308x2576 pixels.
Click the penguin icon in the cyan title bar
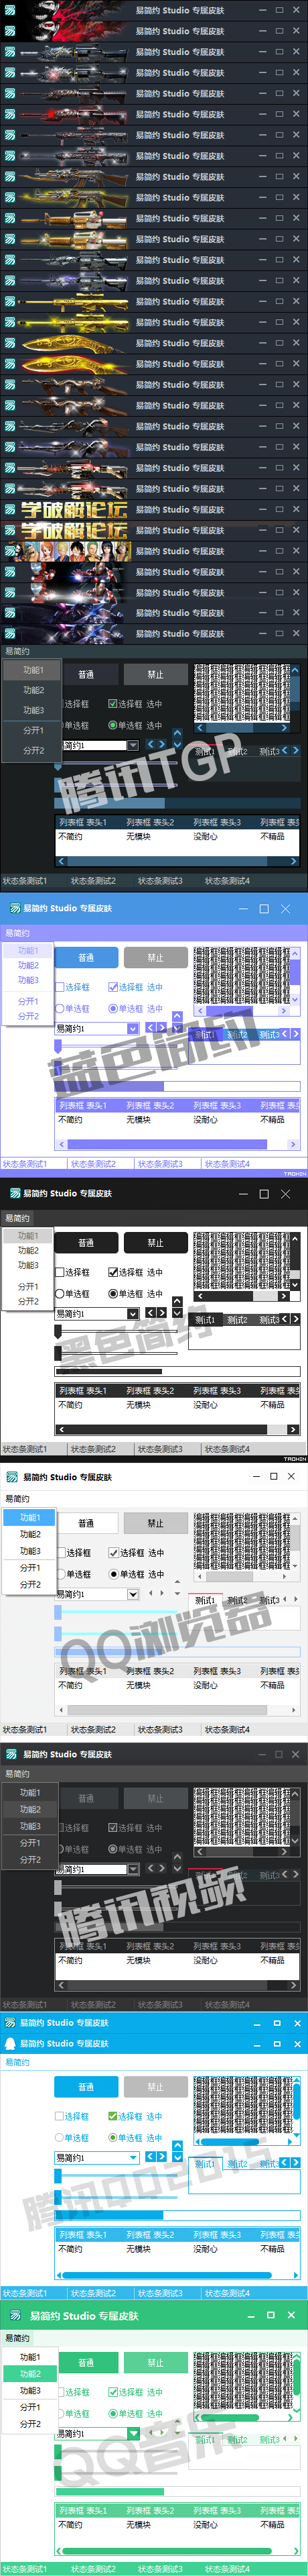11,2044
